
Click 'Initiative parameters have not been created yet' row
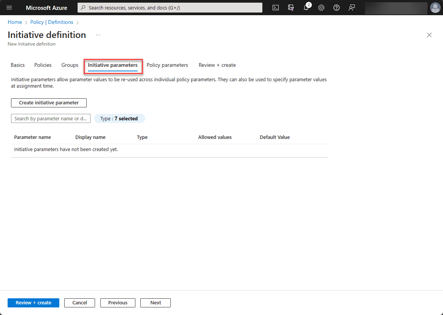pos(170,150)
